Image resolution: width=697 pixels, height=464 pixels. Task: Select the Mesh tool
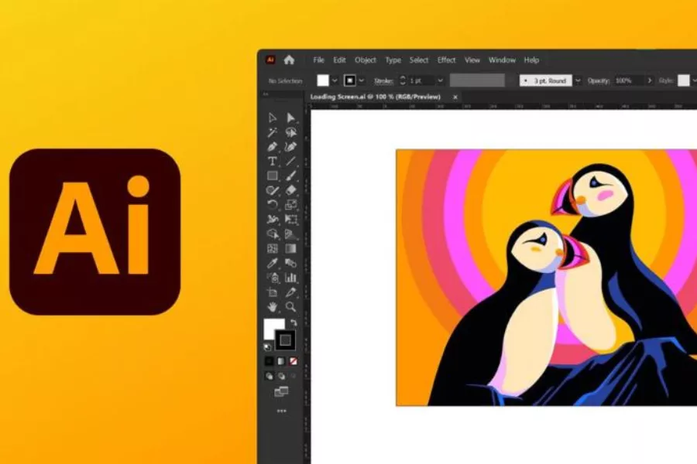tap(273, 249)
